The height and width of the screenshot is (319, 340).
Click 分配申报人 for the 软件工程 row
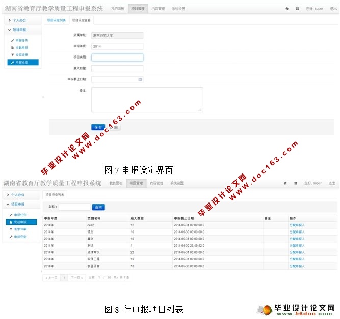pyautogui.click(x=297, y=259)
